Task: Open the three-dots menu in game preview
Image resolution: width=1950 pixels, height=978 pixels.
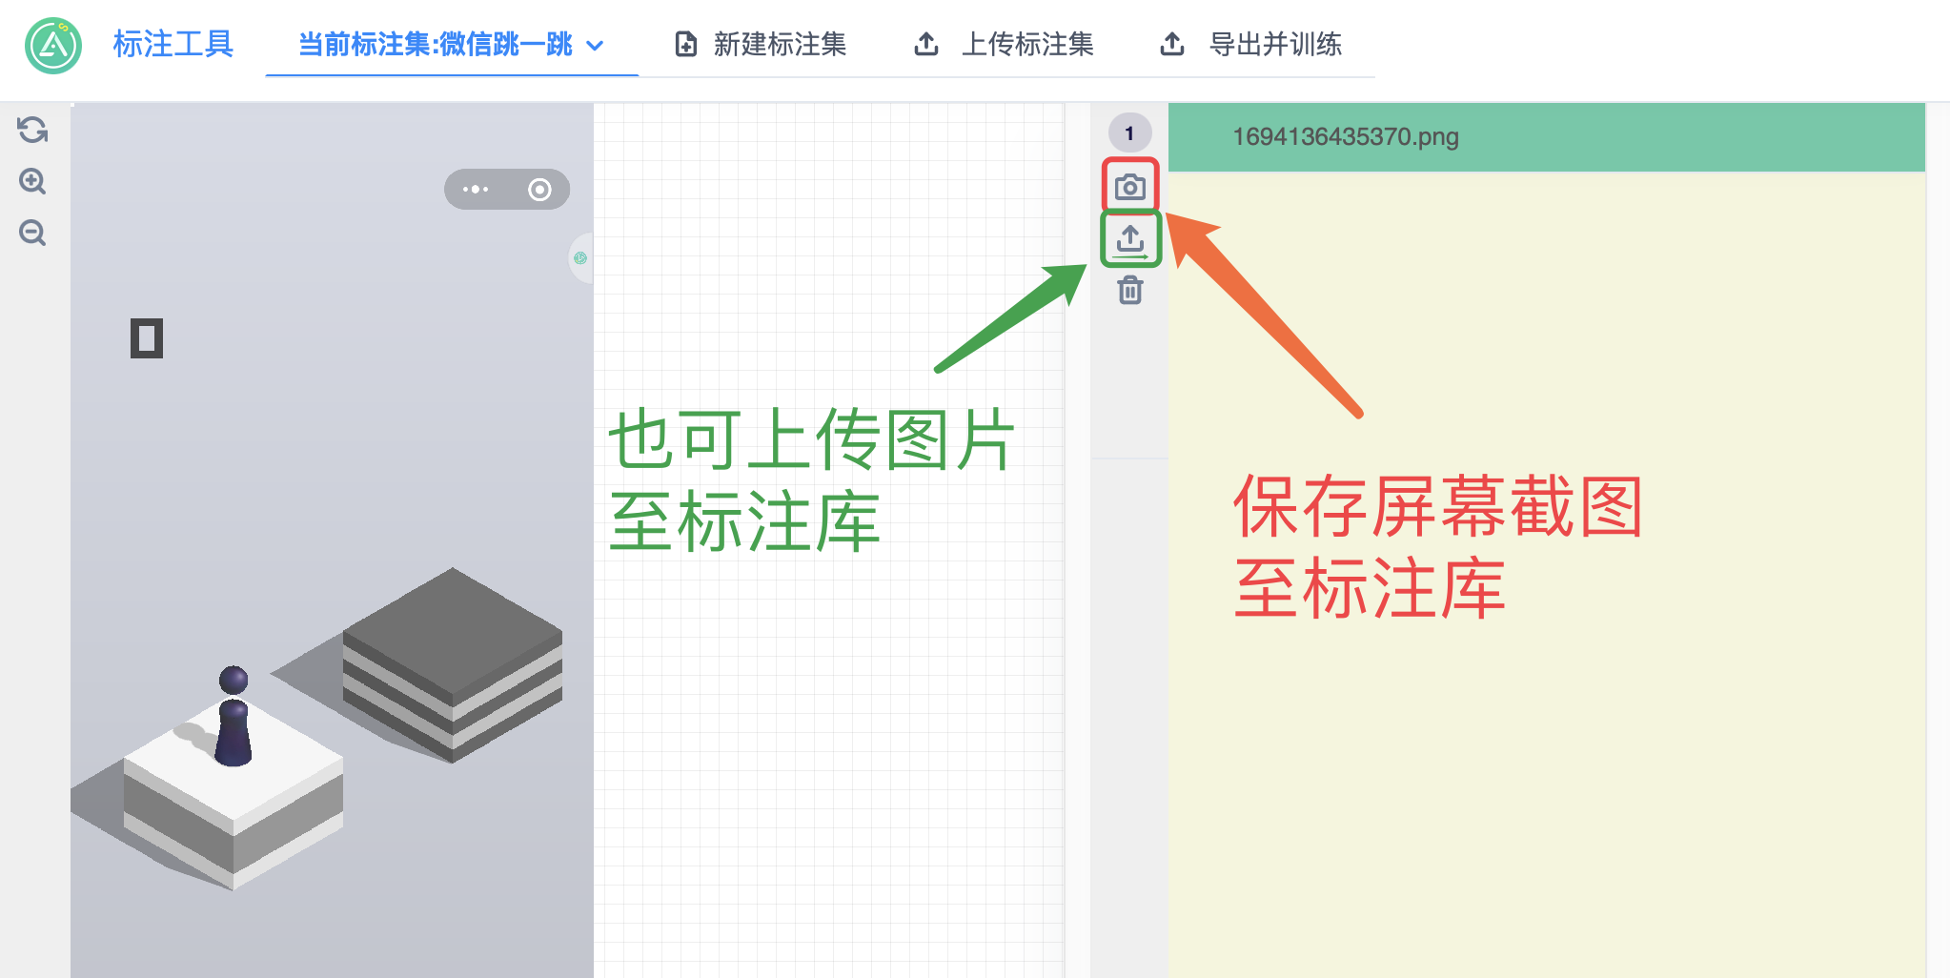Action: 476,190
